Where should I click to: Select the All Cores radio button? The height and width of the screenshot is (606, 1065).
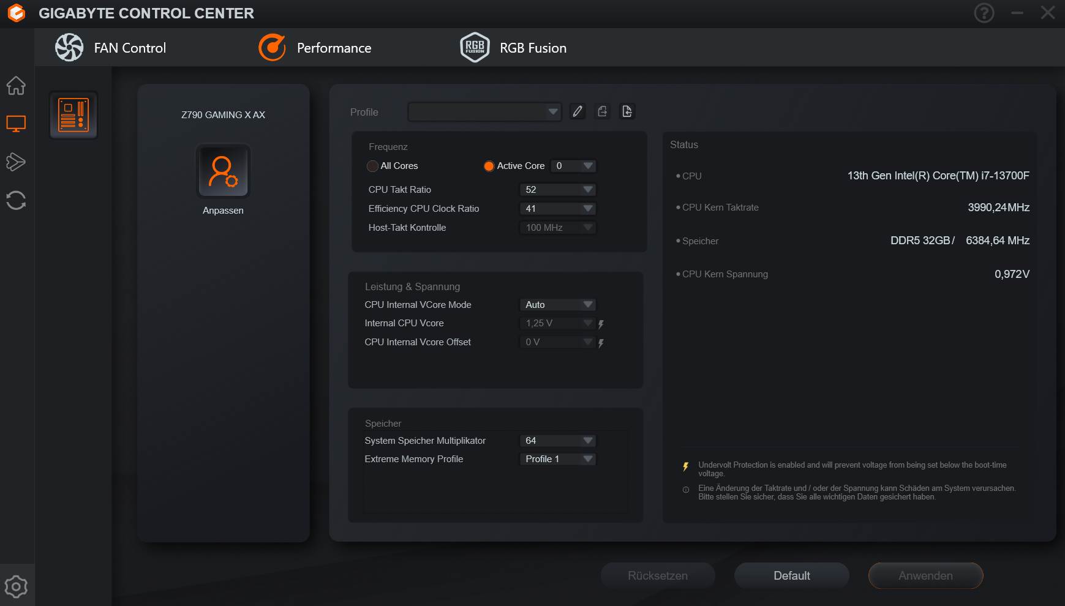[372, 166]
